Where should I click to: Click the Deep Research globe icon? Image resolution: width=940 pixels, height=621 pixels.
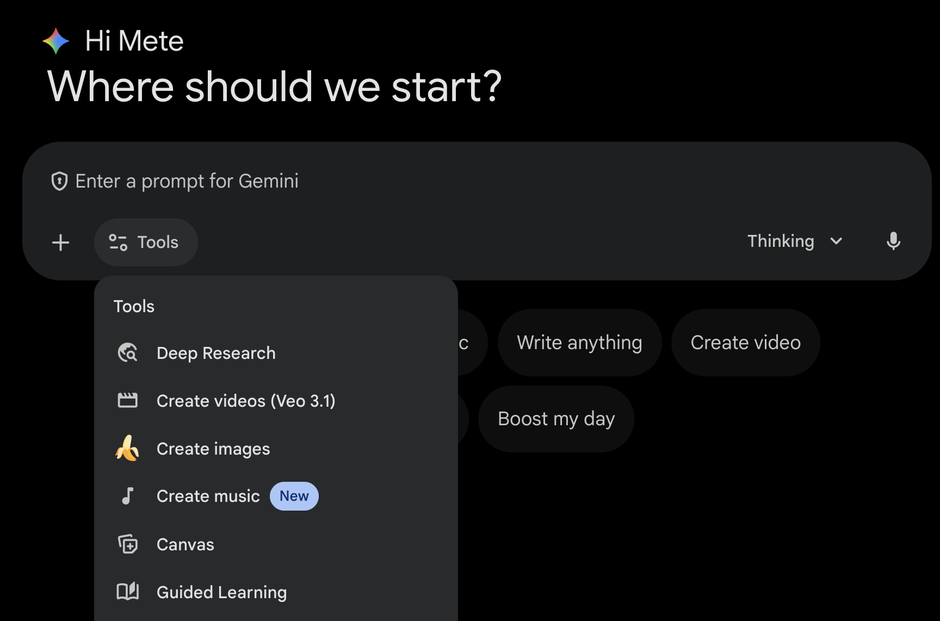point(128,353)
